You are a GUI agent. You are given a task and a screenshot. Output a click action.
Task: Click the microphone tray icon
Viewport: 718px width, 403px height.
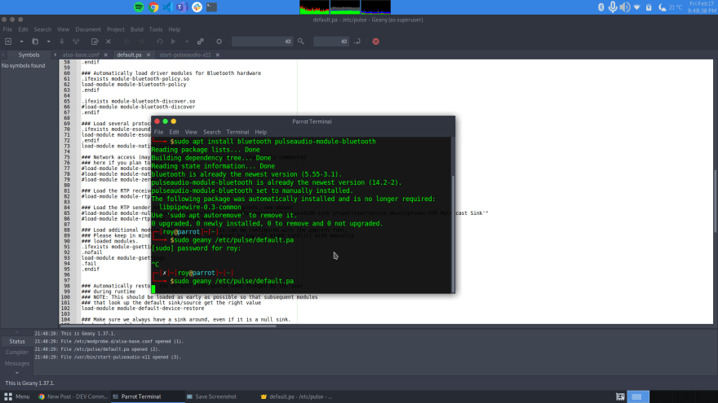[x=613, y=7]
